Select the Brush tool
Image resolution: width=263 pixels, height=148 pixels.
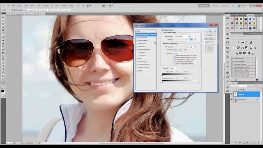pyautogui.click(x=3, y=40)
